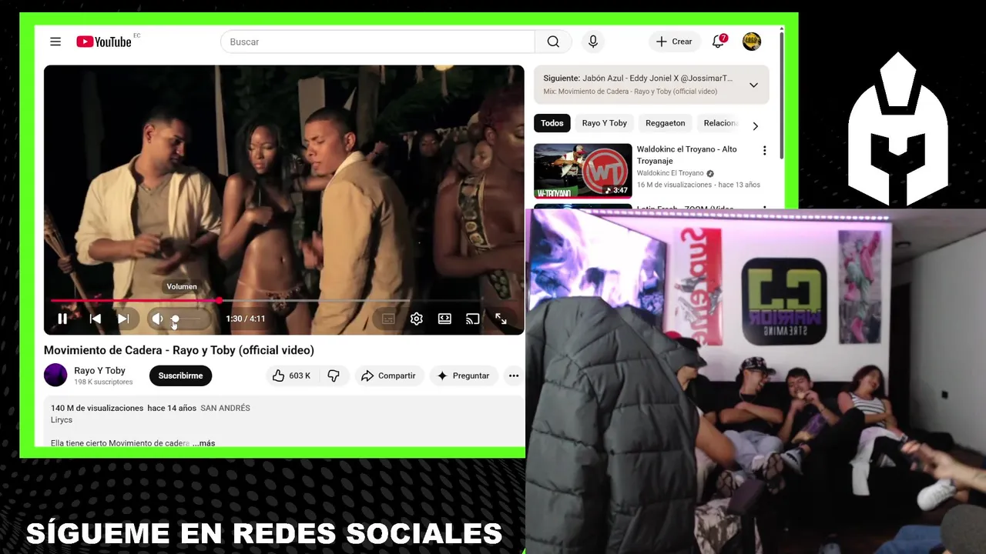The width and height of the screenshot is (986, 554).
Task: Open options for Waldokinc el Troyano video
Action: [764, 151]
